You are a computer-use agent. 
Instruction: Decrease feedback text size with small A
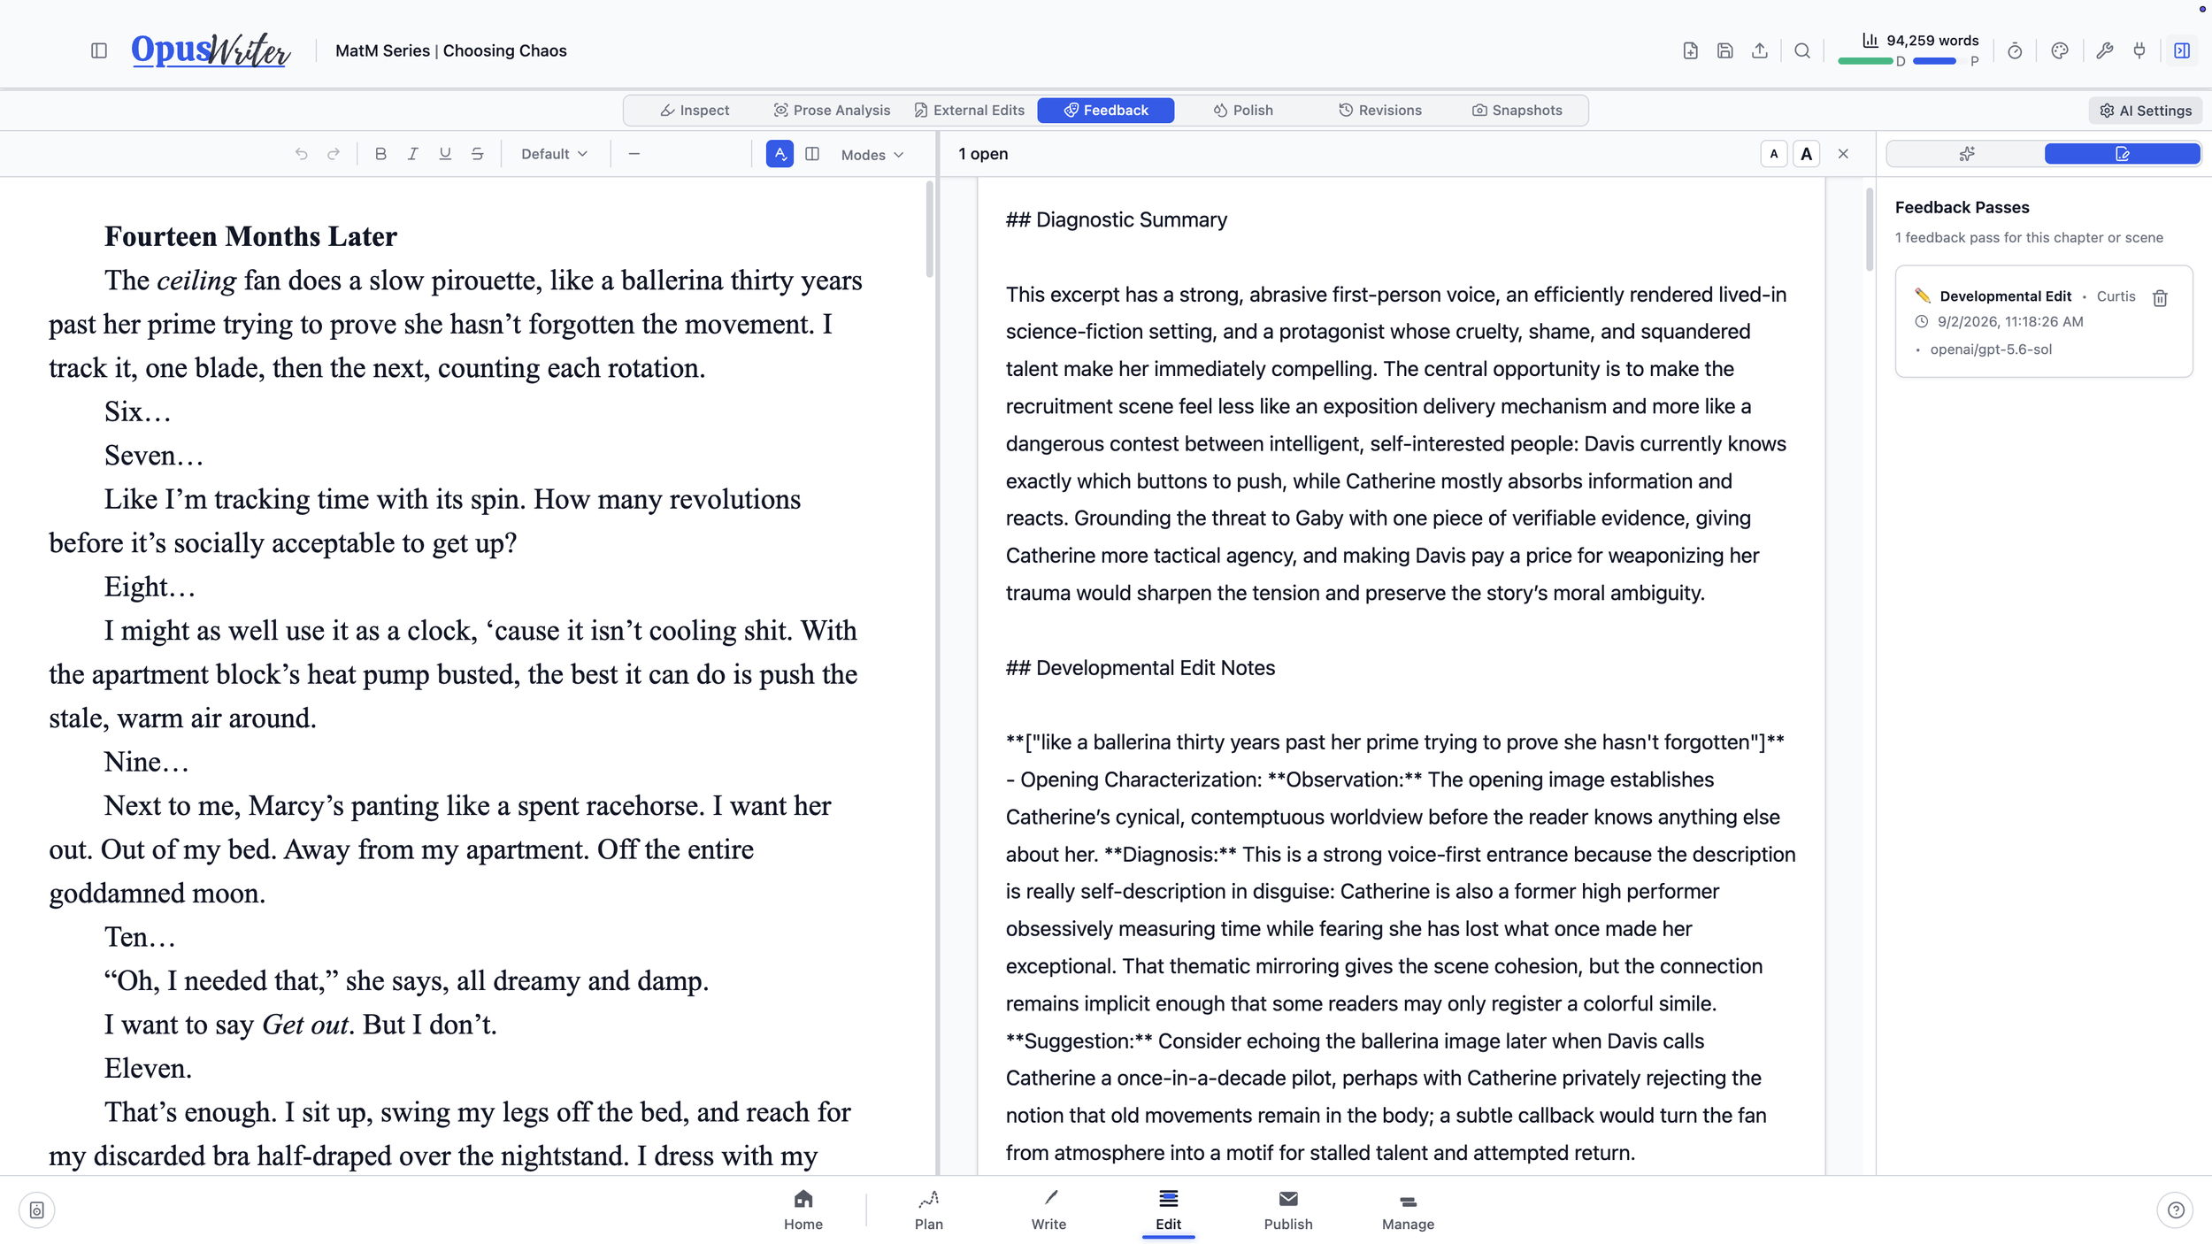tap(1774, 154)
